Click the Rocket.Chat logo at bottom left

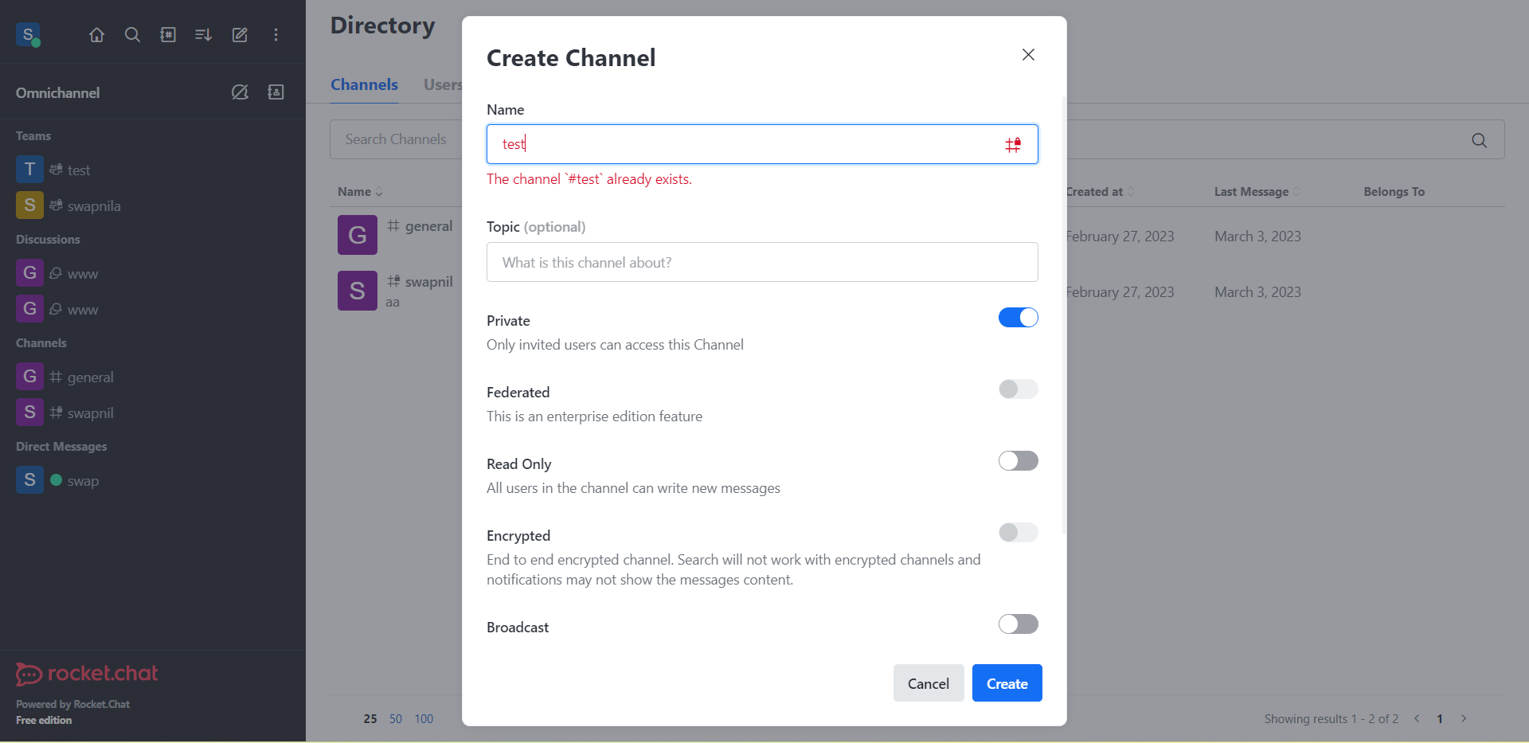(x=86, y=673)
